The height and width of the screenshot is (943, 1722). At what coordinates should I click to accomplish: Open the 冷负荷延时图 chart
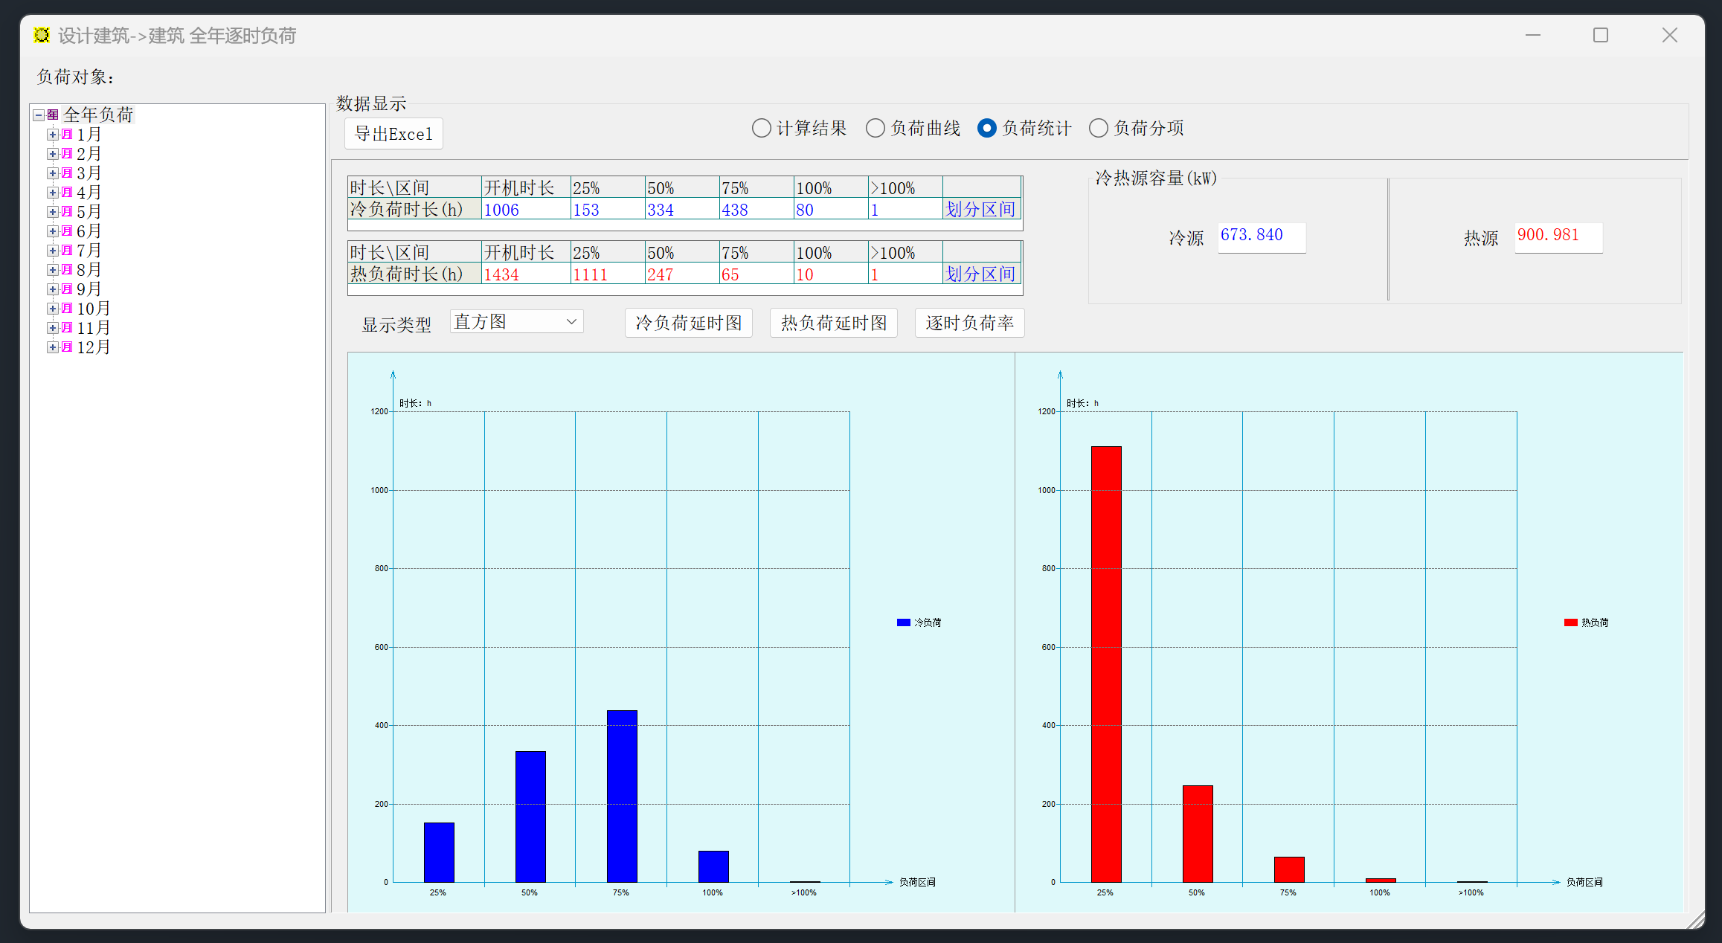688,323
